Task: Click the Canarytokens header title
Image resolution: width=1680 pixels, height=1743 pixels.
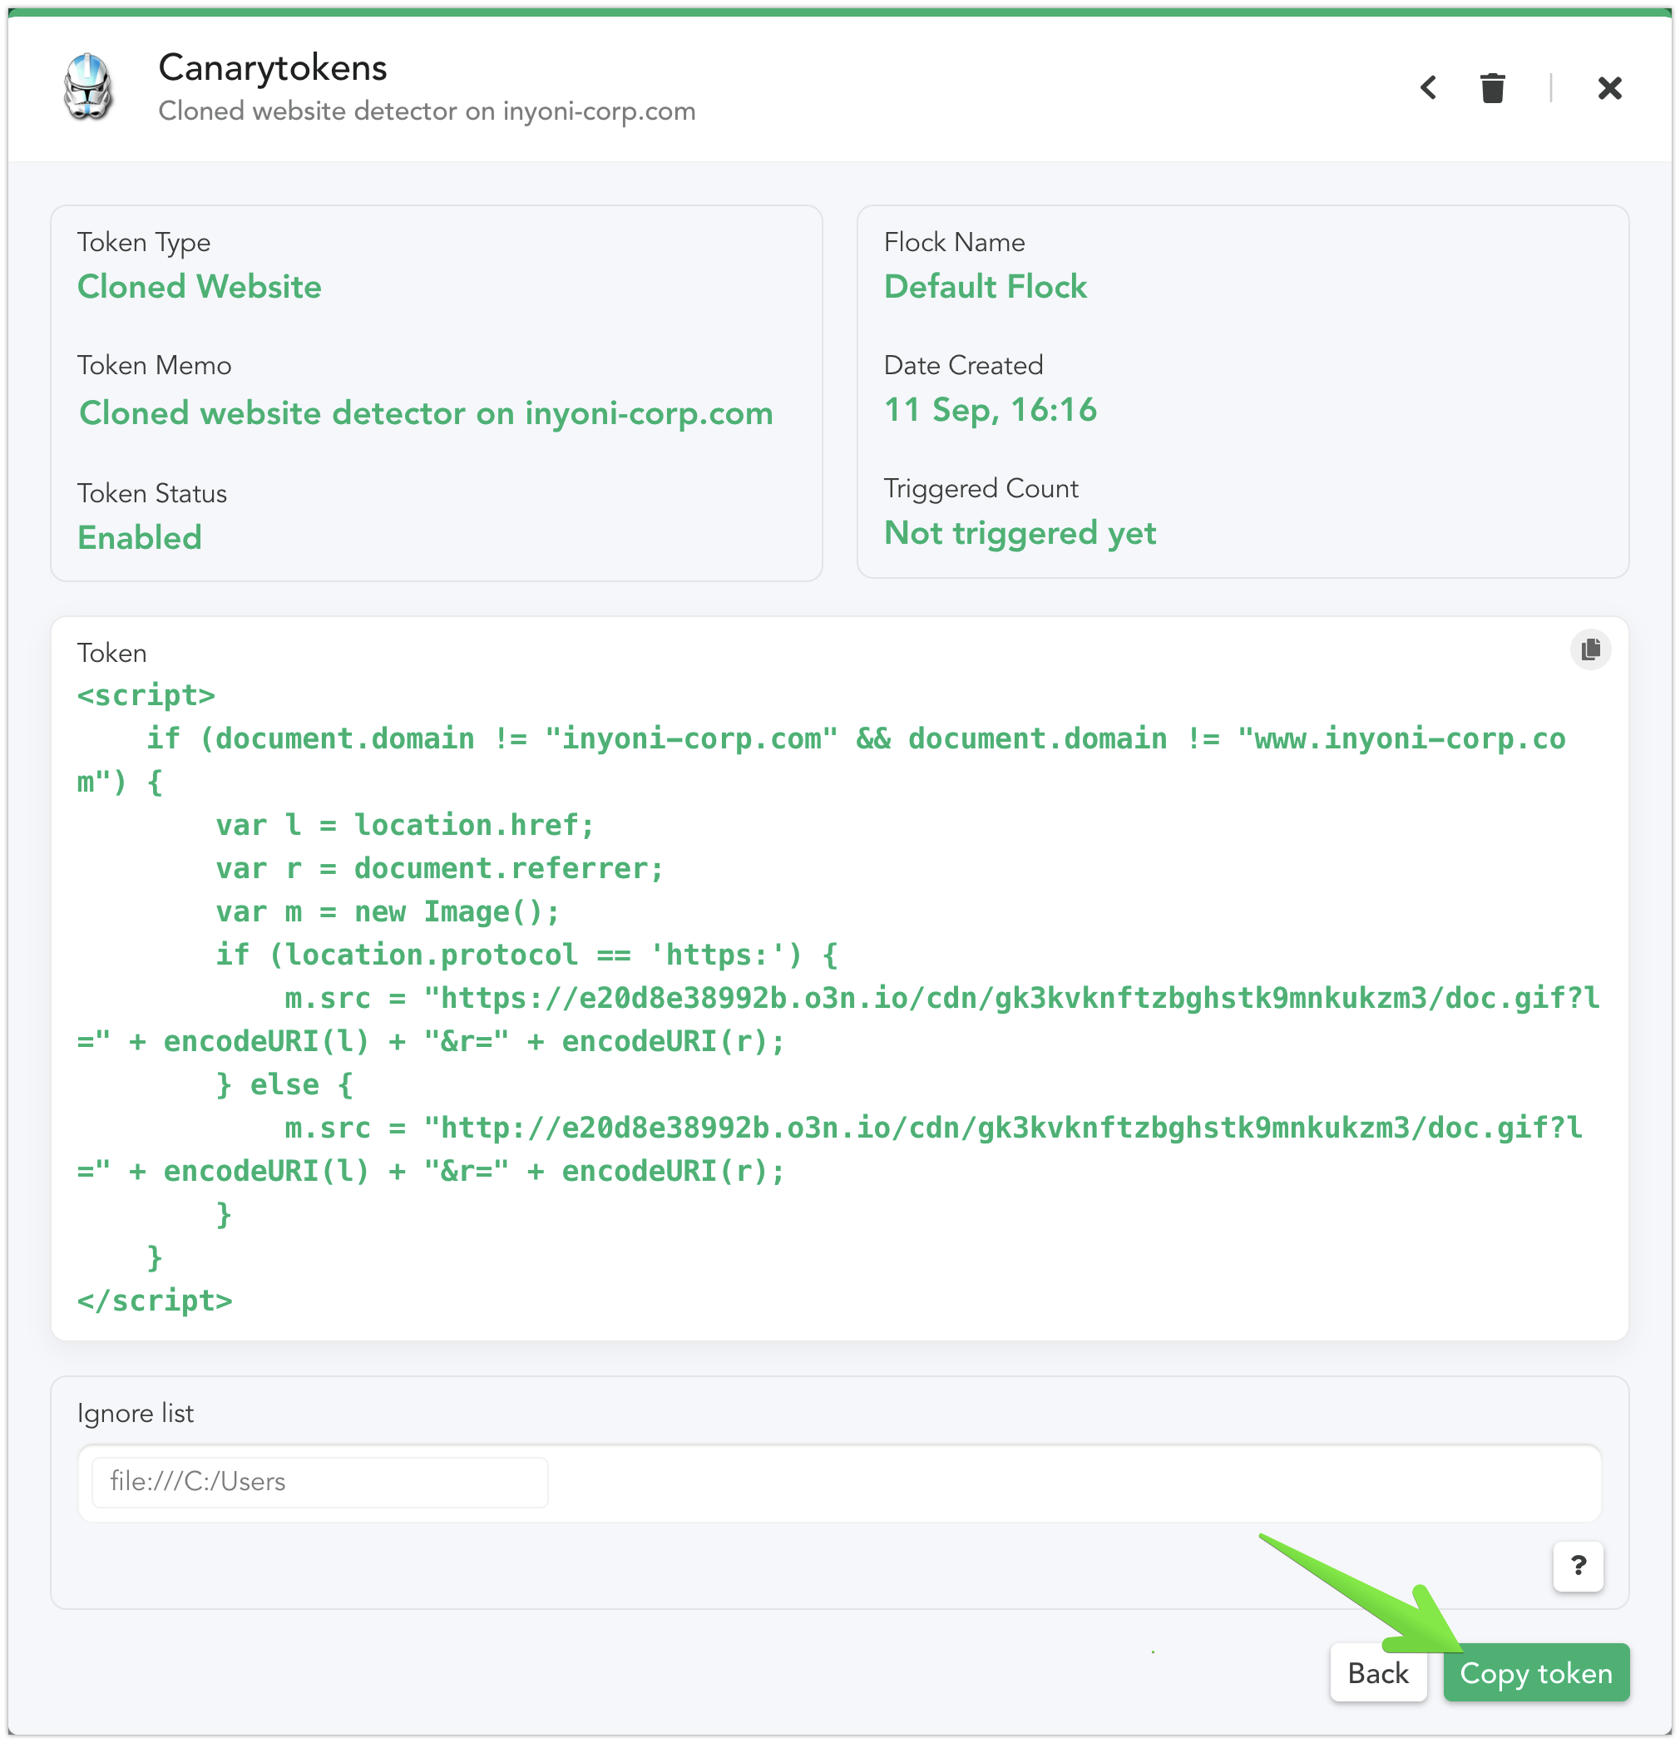Action: (272, 67)
